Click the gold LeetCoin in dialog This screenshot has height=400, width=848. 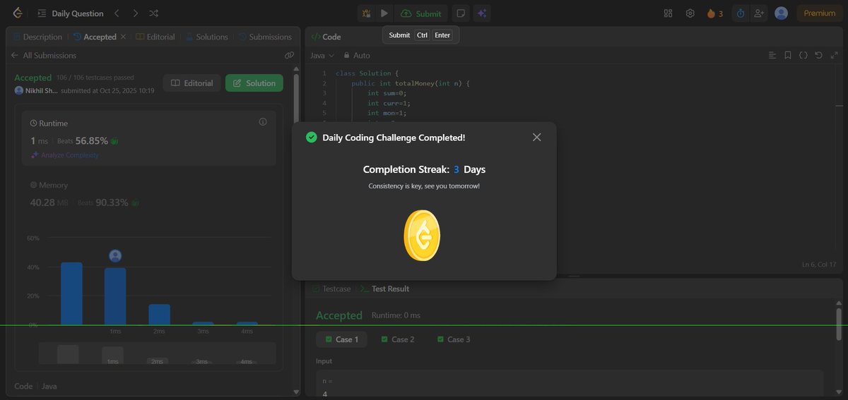pyautogui.click(x=422, y=236)
